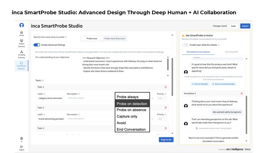Viewport: 273px width, 153px height.
Task: Delete Topic 2 with its trash icon
Action: pos(166,108)
